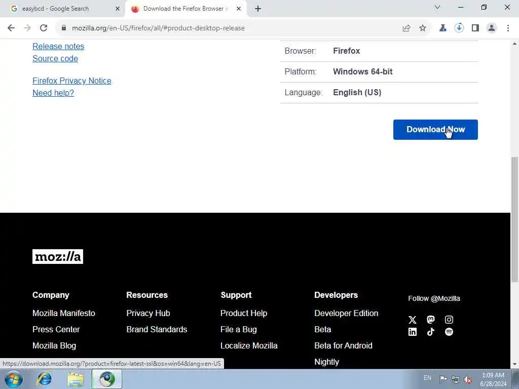Click the Need help? link
The image size is (519, 389).
point(53,93)
